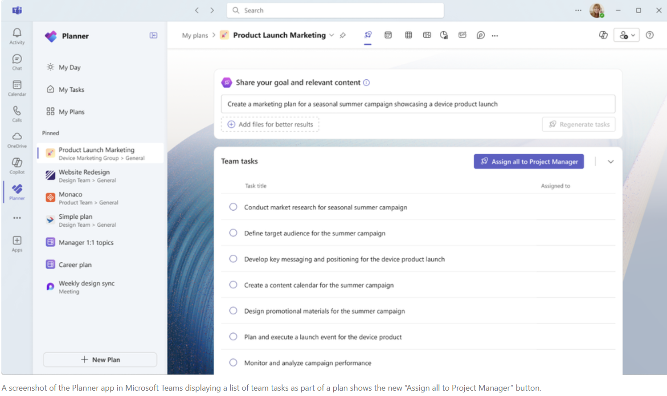Image resolution: width=667 pixels, height=396 pixels.
Task: Open OneDrive from the left rail
Action: 17,139
